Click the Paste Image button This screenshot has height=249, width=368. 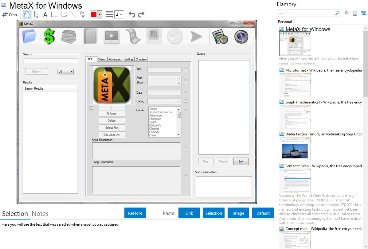click(x=238, y=213)
